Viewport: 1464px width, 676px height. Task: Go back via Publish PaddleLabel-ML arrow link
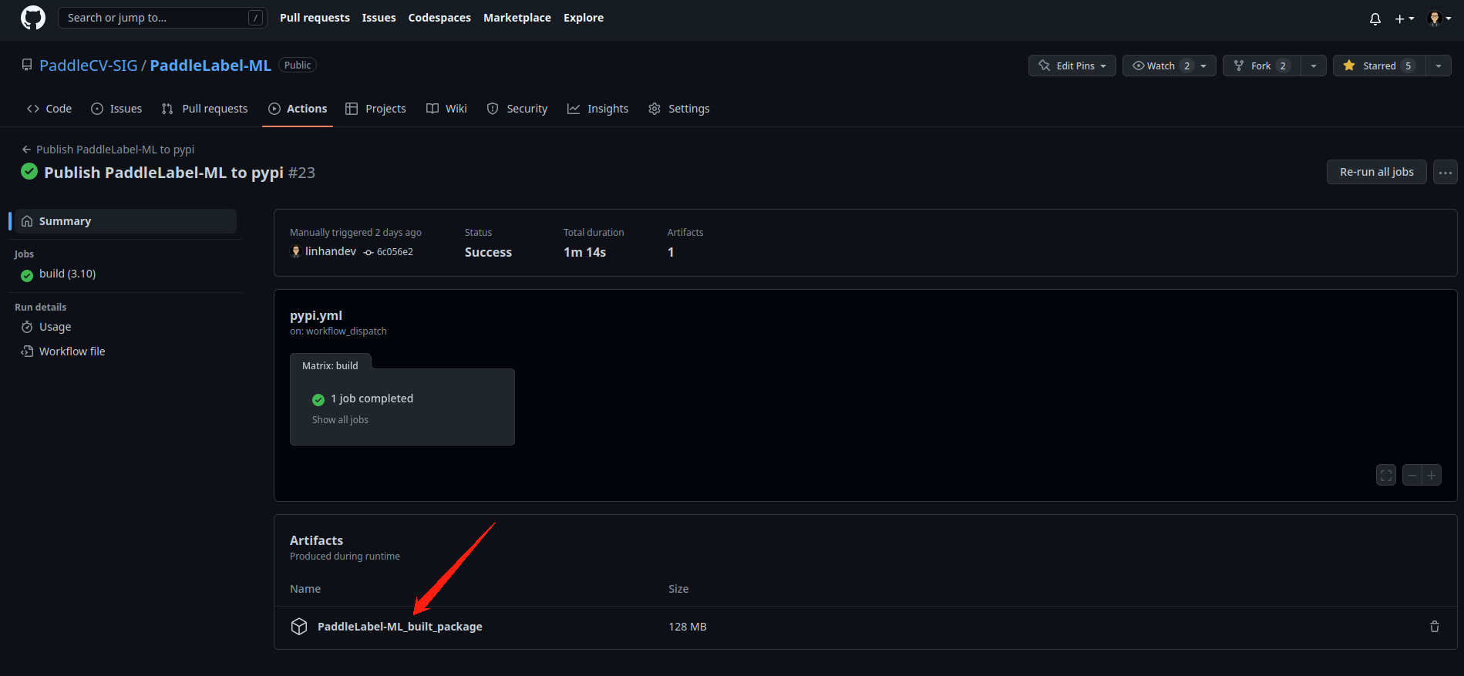(108, 150)
